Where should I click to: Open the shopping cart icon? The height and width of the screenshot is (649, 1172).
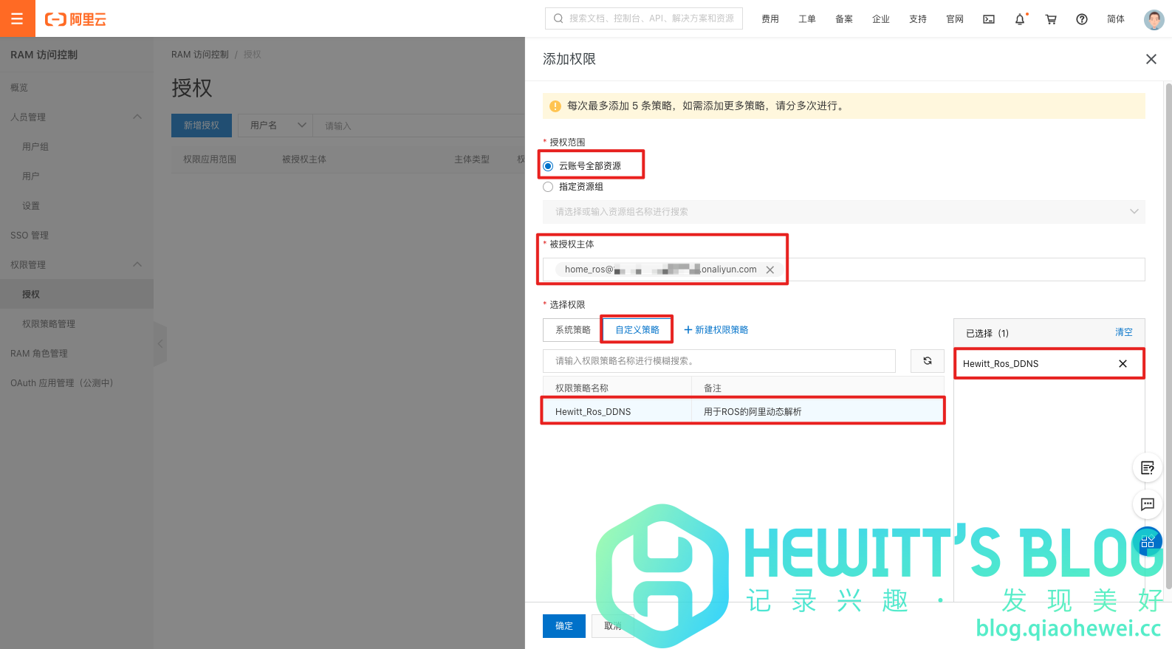pyautogui.click(x=1051, y=19)
